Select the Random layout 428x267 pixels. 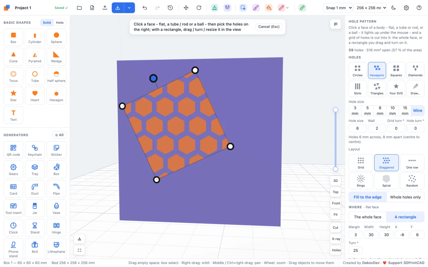pyautogui.click(x=412, y=181)
